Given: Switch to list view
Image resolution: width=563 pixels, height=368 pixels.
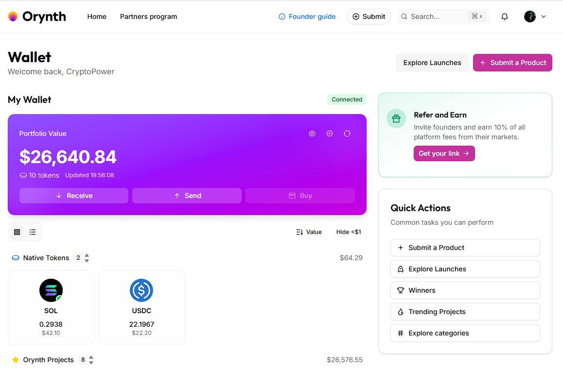Looking at the screenshot, I should (33, 232).
